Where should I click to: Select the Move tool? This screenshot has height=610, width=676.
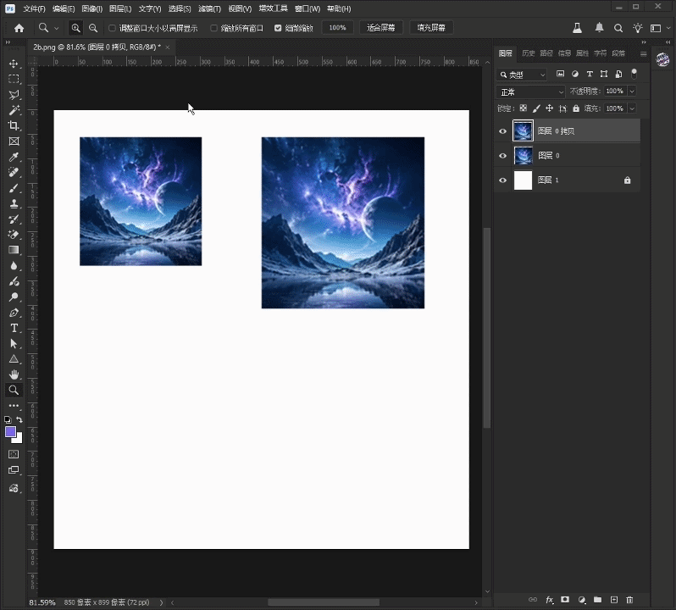pyautogui.click(x=14, y=64)
